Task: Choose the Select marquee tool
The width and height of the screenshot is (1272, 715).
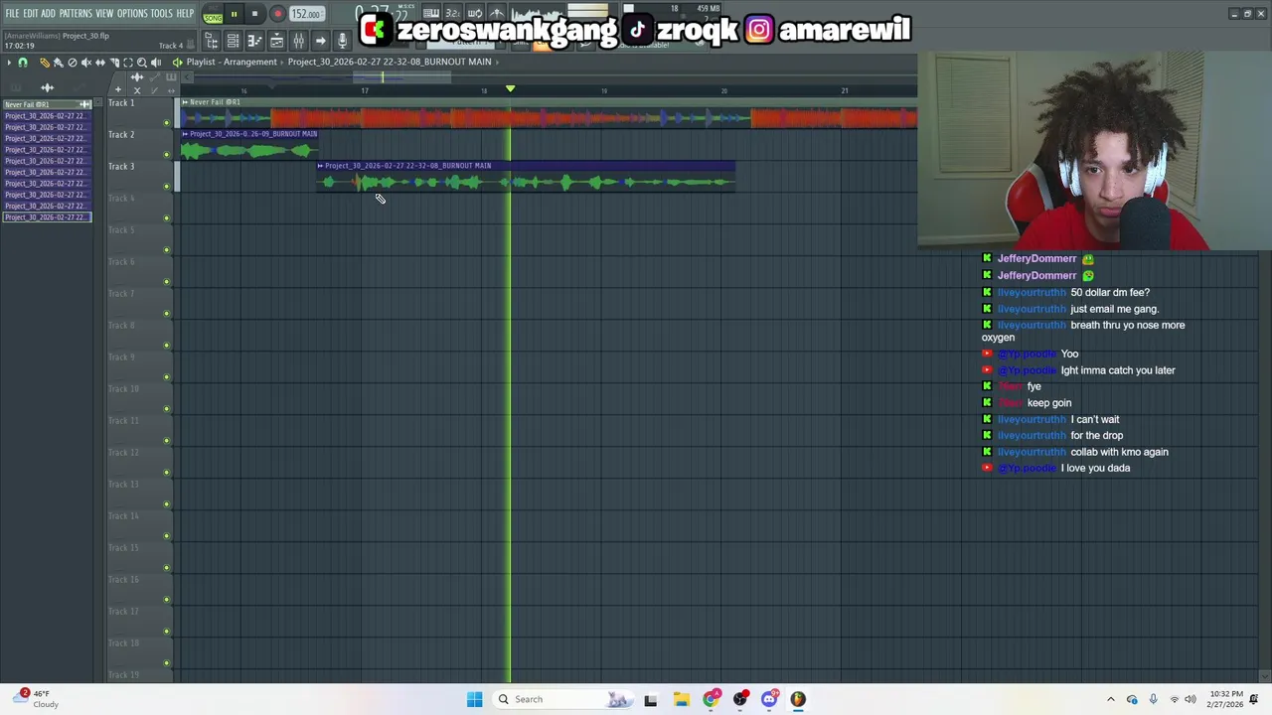Action: (127, 63)
